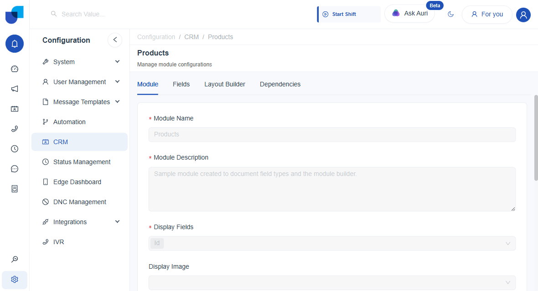Open the chat bubble icon in left rail
This screenshot has width=538, height=291.
(15, 169)
